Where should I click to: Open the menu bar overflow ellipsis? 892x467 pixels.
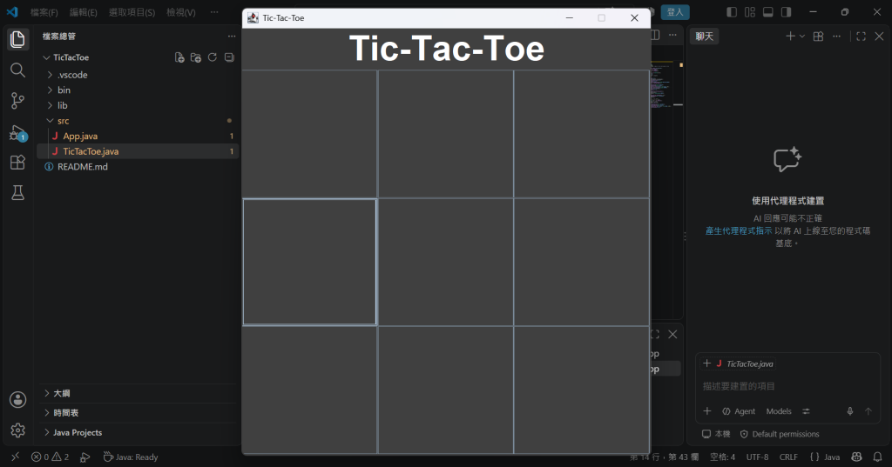coord(214,12)
